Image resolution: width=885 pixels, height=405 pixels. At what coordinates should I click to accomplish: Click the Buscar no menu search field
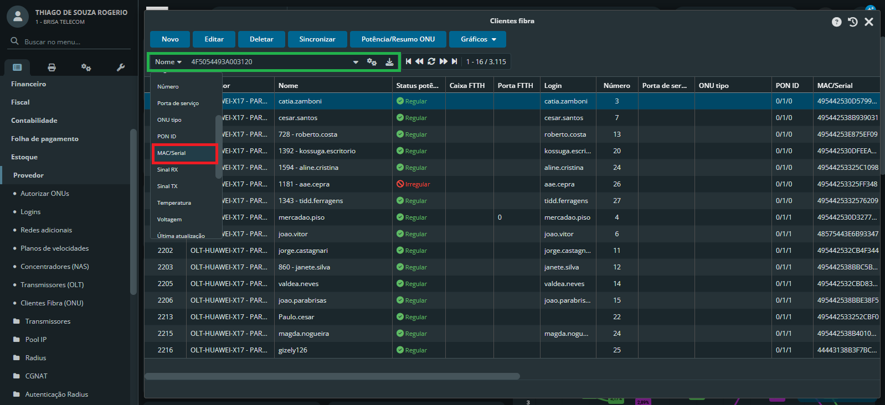point(72,42)
